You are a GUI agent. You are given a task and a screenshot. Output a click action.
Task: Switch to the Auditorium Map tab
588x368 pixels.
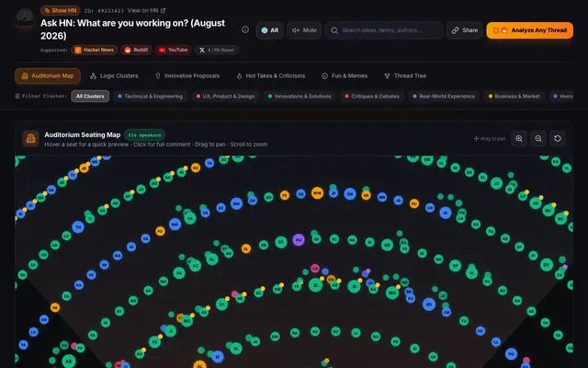pyautogui.click(x=48, y=75)
